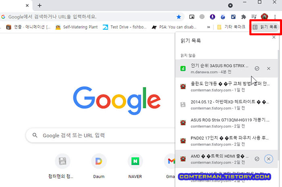Click the blue flame extension icon
Viewport: 282px width, 187px height.
[x=223, y=17]
